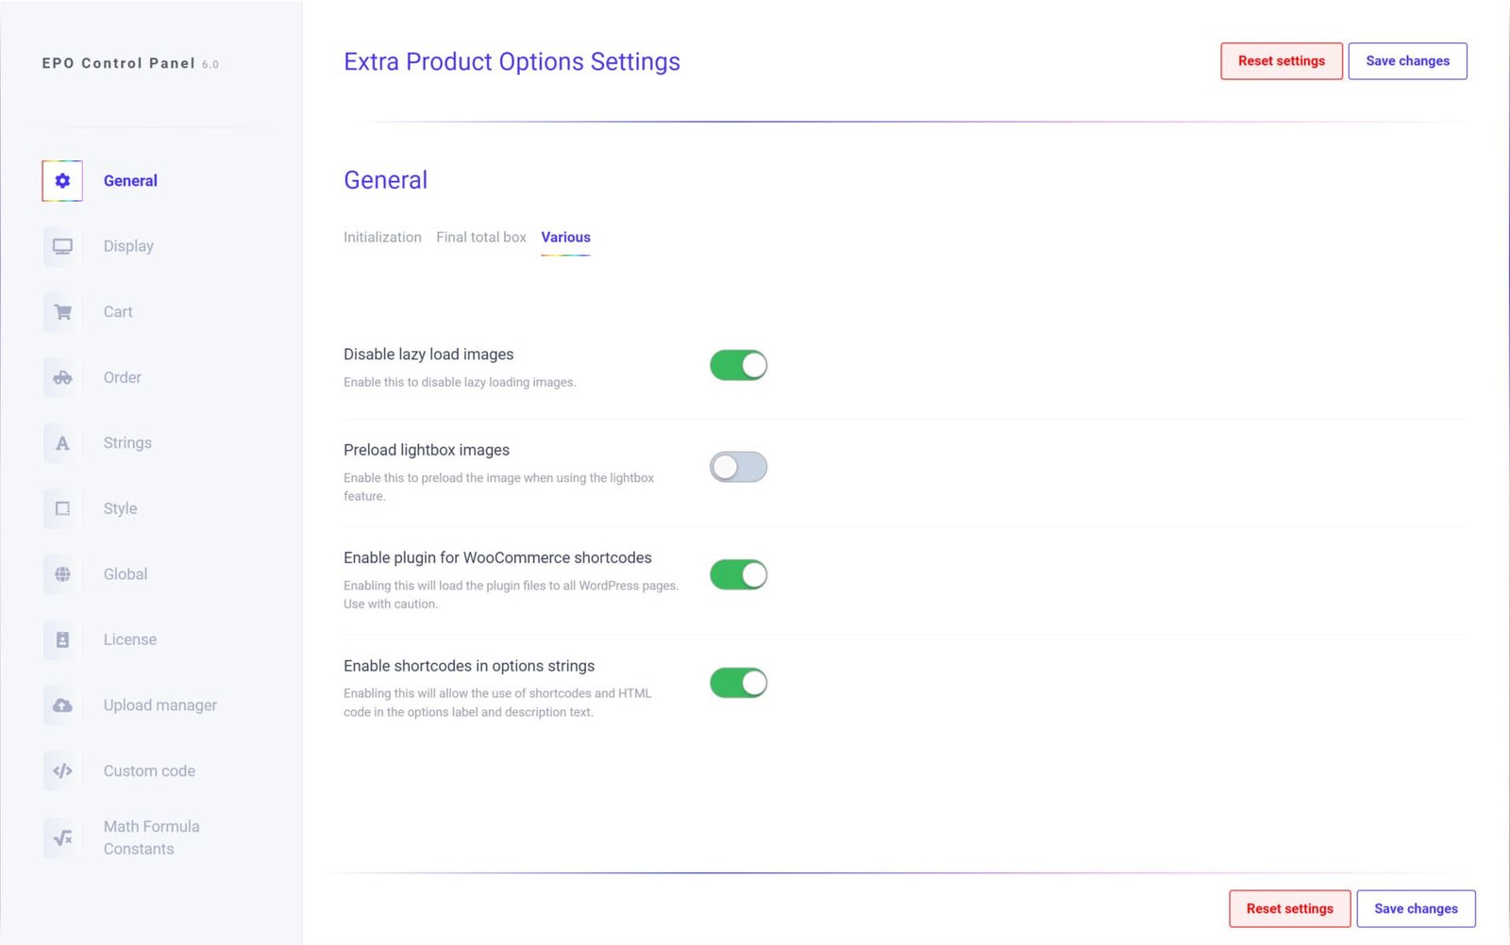This screenshot has width=1510, height=945.
Task: Switch to the Initialization tab
Action: (382, 238)
